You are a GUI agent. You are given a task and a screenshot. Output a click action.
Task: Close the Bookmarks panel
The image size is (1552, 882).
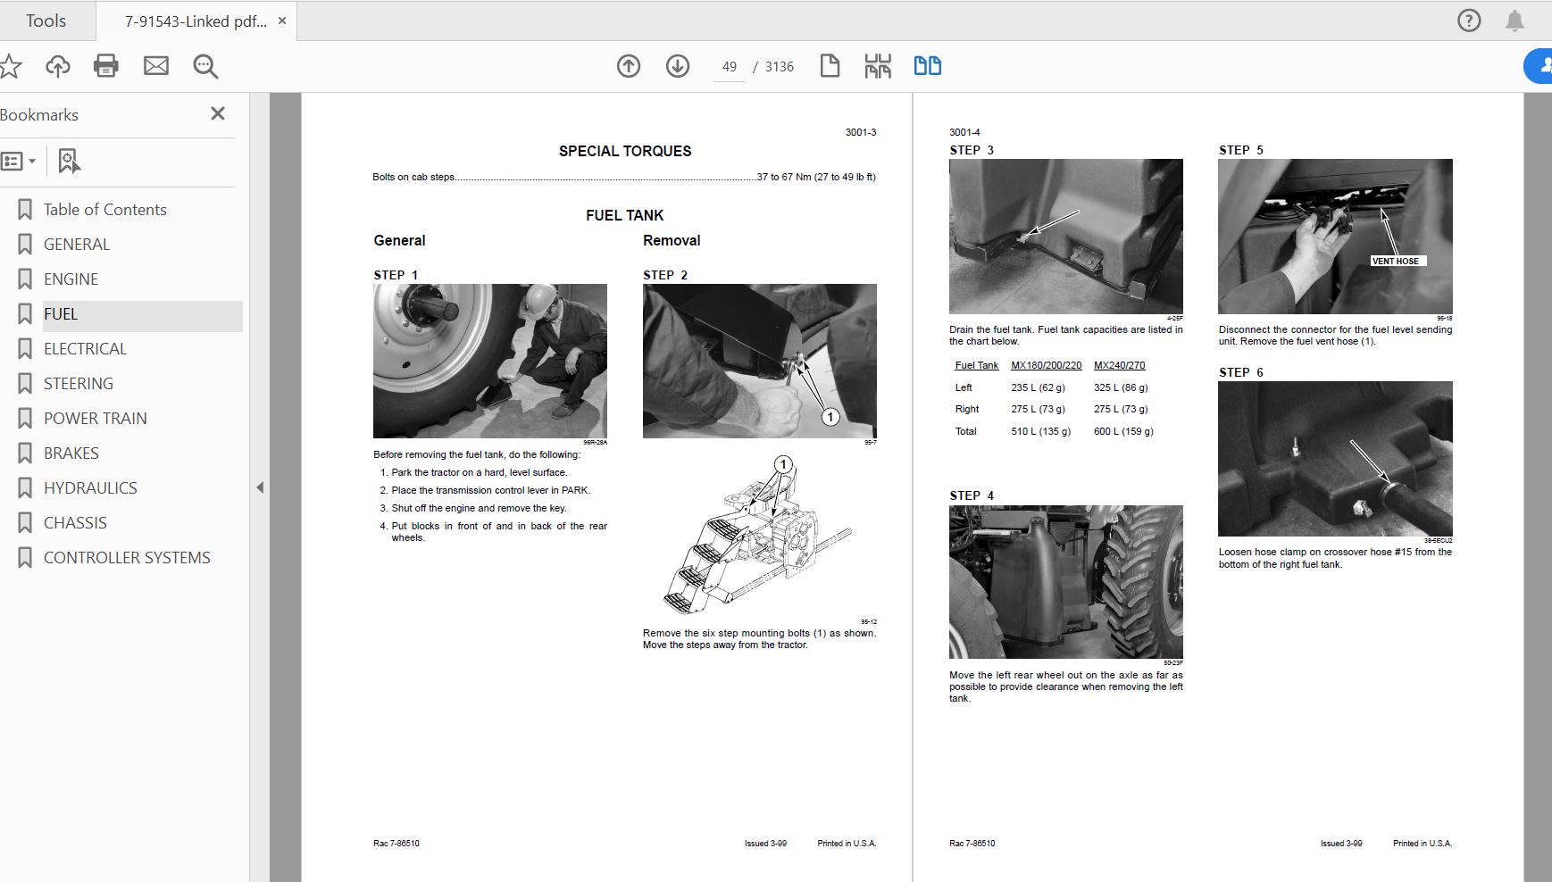click(218, 113)
